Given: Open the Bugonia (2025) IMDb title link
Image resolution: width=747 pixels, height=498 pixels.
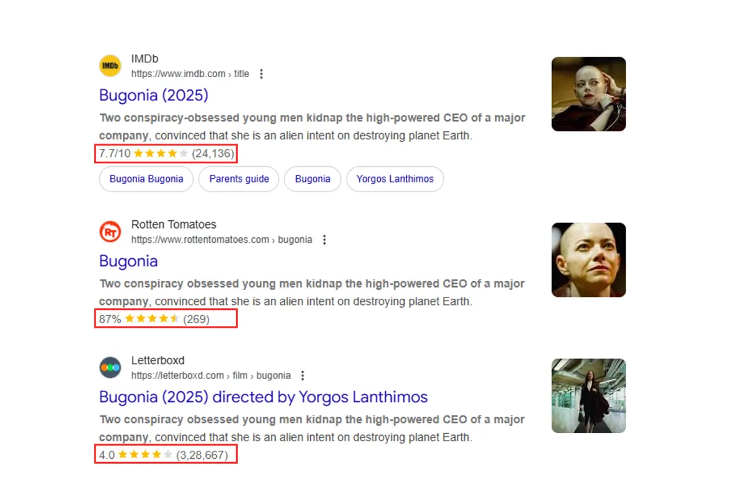Looking at the screenshot, I should pyautogui.click(x=153, y=95).
